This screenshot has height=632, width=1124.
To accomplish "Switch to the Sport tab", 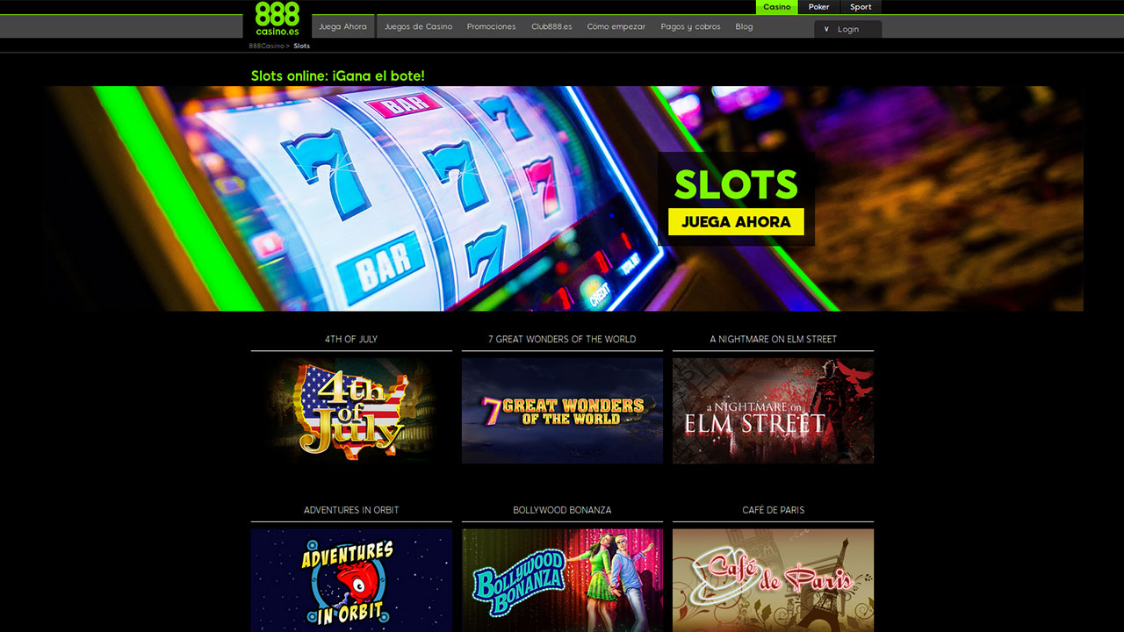I will pos(861,7).
